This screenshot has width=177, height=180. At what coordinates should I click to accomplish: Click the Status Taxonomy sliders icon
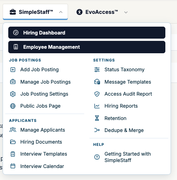pos(97,70)
